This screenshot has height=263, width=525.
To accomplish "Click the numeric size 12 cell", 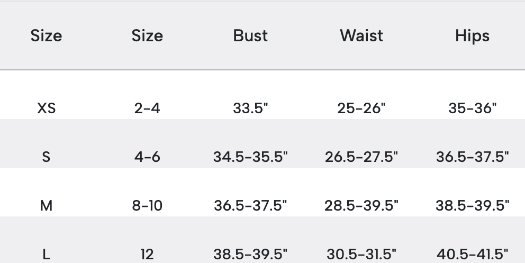I will pos(147,254).
